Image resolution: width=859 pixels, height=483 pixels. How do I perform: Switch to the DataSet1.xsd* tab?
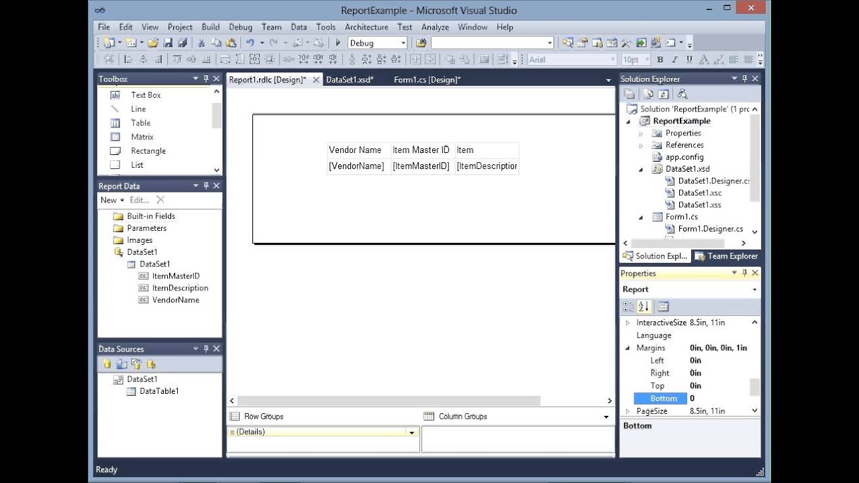pyautogui.click(x=350, y=80)
